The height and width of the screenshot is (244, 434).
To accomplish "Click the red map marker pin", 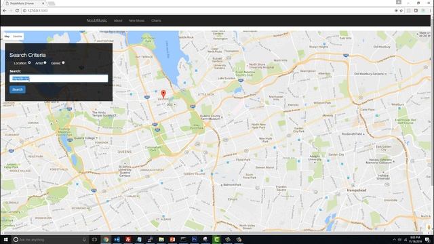I will pyautogui.click(x=163, y=94).
